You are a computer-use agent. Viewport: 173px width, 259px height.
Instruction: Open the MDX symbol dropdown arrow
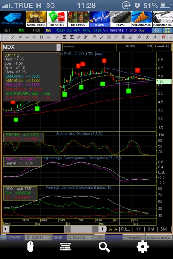pyautogui.click(x=58, y=47)
